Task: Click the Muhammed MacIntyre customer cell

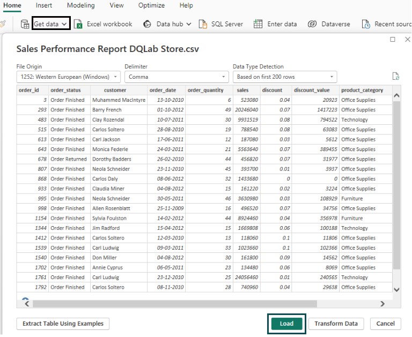Action: [x=119, y=100]
